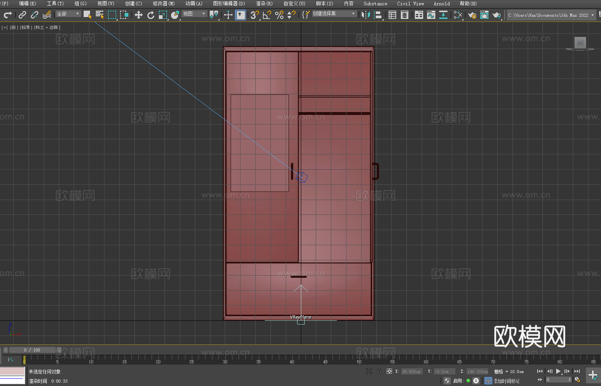Click the [+] viewport general menu label

[x=5, y=27]
